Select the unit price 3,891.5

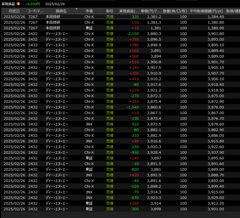tap(154, 164)
